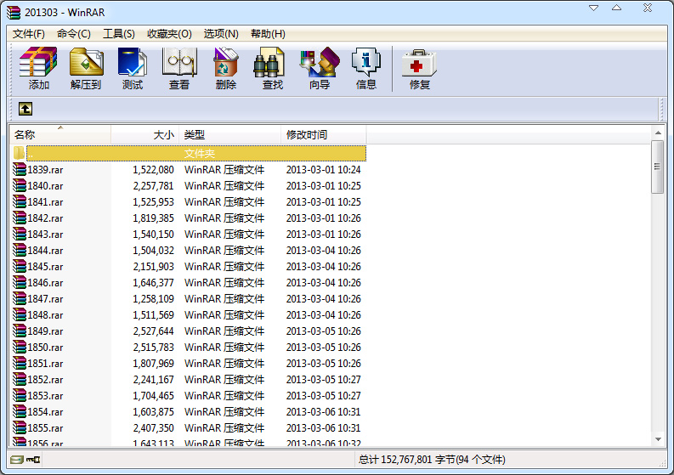The width and height of the screenshot is (674, 475).
Task: Click the scrollbar down arrow
Action: [658, 439]
